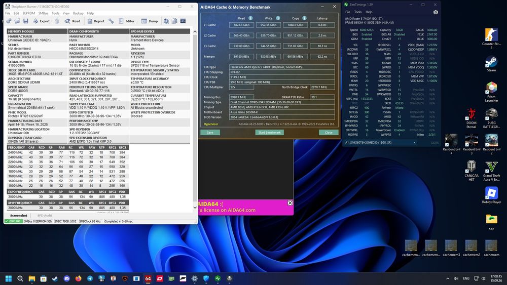This screenshot has height=285, width=507.
Task: Open the Prism Launcher desktop shortcut
Action: (491, 92)
